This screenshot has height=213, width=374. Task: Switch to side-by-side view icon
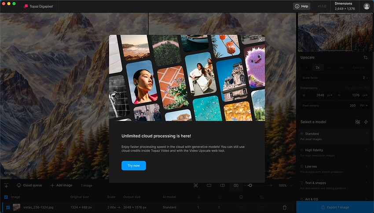(x=236, y=185)
